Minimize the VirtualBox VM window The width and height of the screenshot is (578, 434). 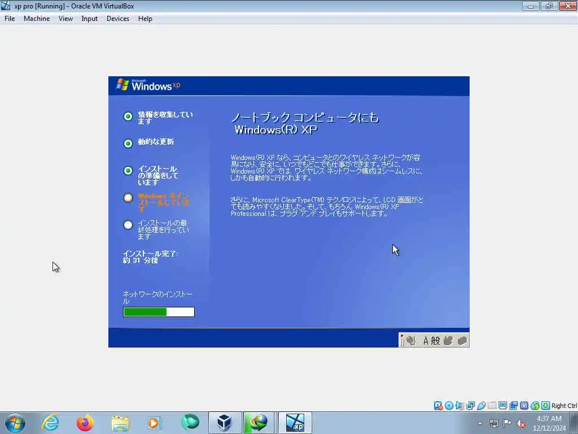pos(531,6)
